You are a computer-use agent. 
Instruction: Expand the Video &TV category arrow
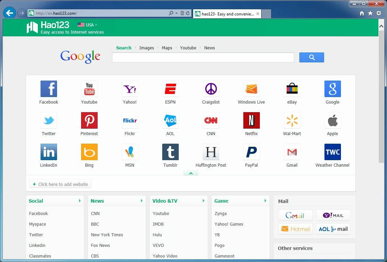tap(203, 201)
